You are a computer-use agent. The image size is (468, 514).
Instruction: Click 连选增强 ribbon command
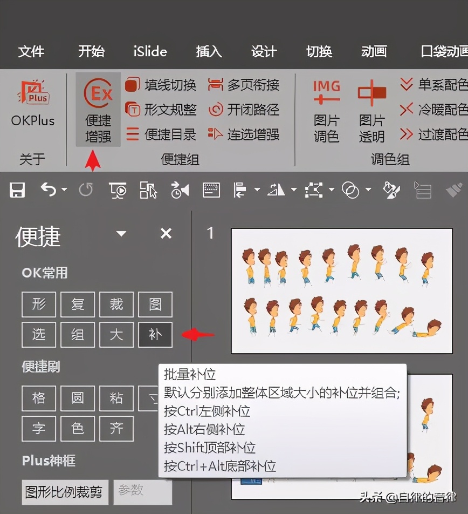click(244, 134)
